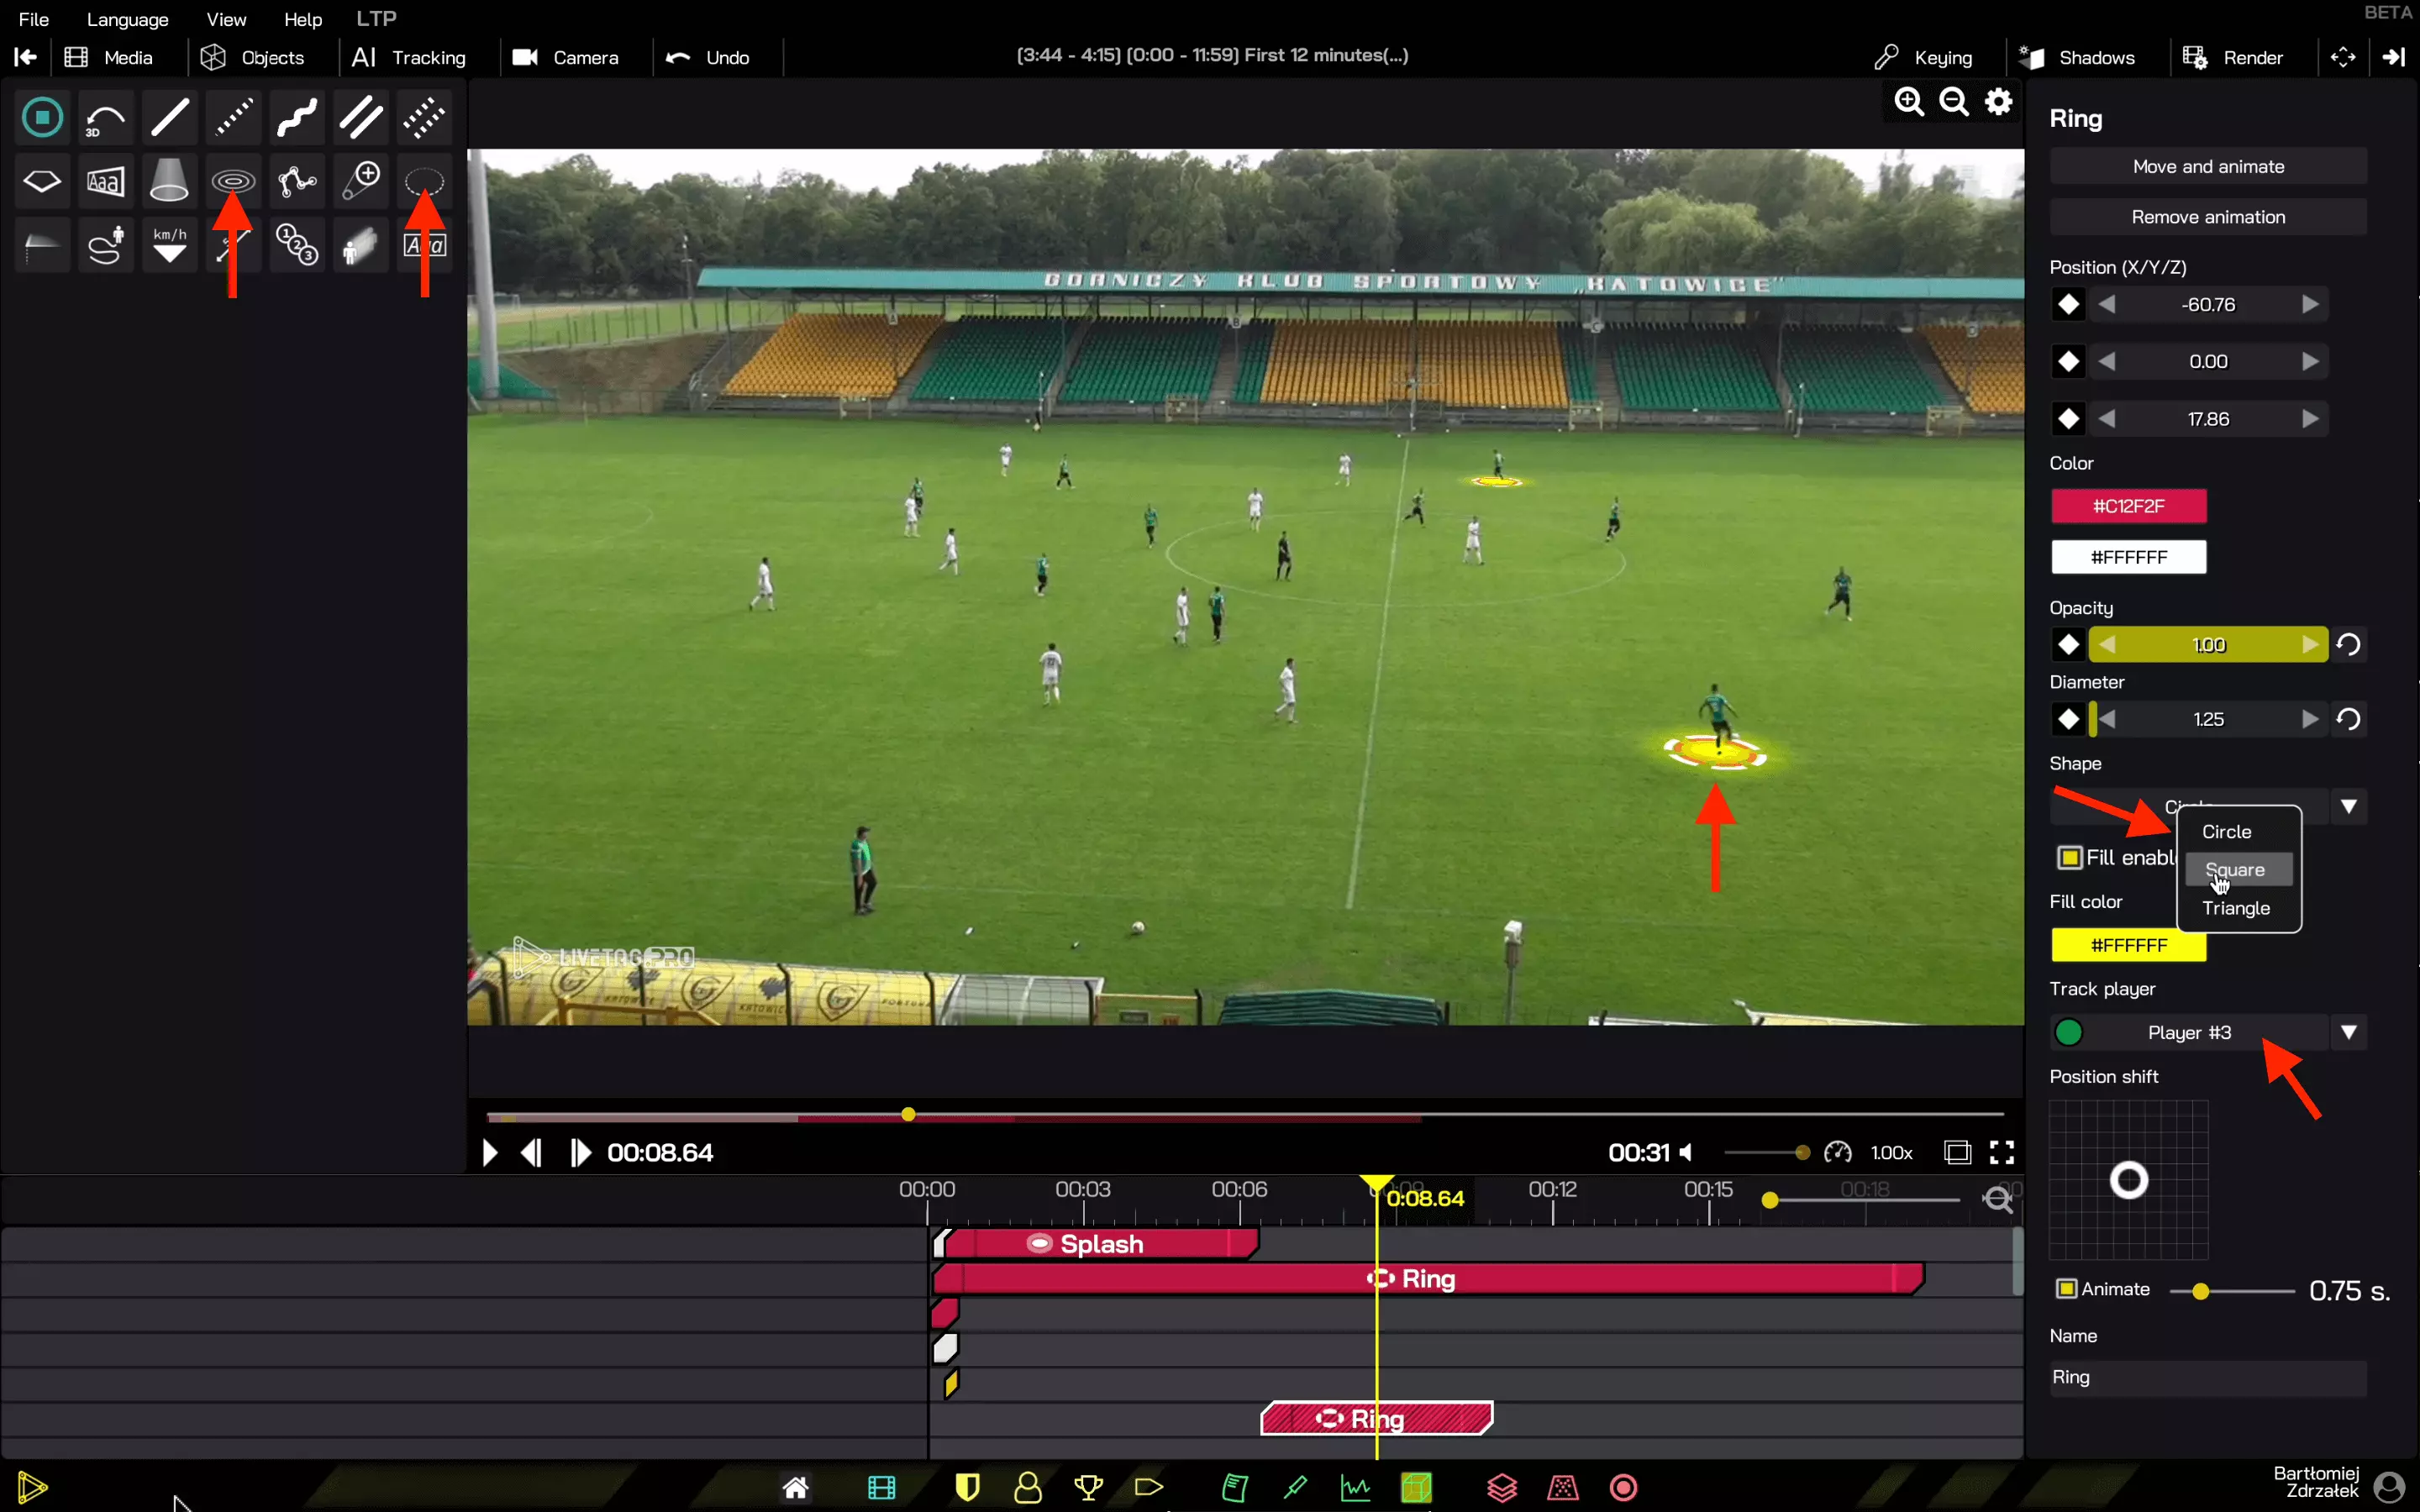
Task: Toggle the Fill enabled checkbox
Action: pos(2069,857)
